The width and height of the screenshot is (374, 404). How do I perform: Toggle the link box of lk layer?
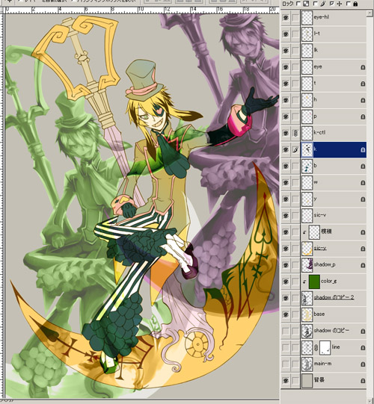(x=295, y=51)
